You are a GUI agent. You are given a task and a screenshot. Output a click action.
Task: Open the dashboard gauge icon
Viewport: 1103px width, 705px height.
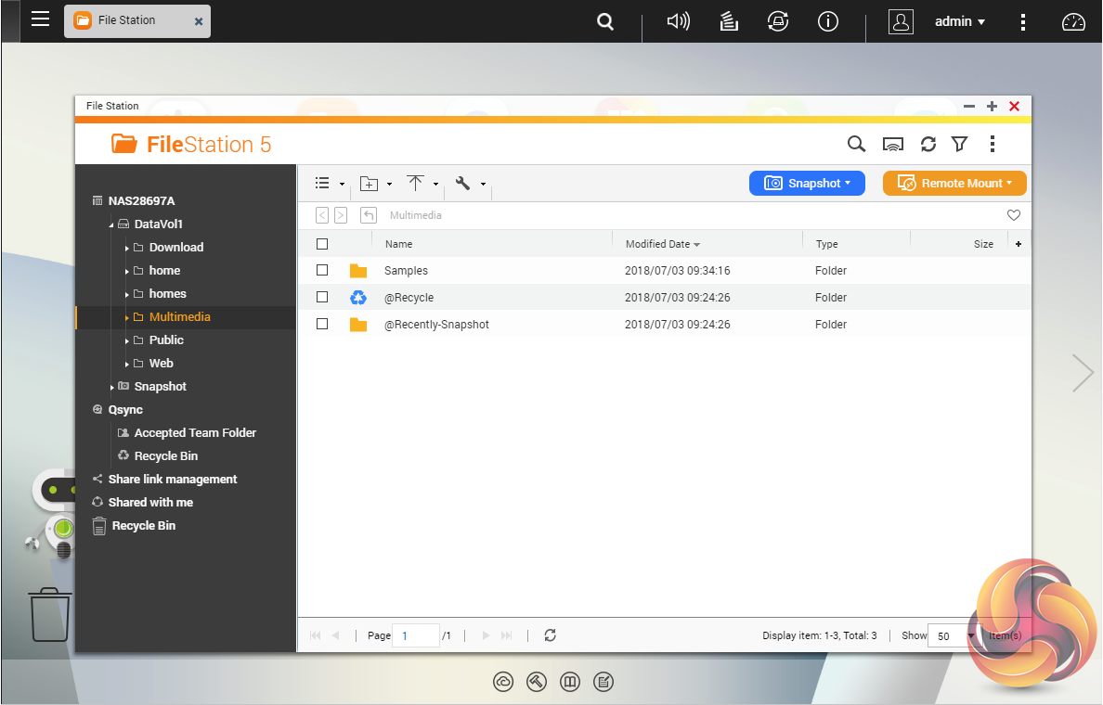(x=1073, y=21)
